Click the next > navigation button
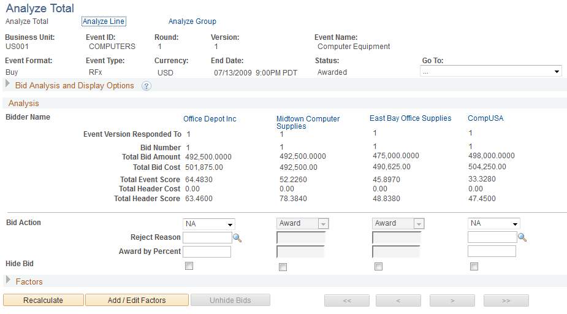Screen dimensions: 567x314 tap(452, 301)
